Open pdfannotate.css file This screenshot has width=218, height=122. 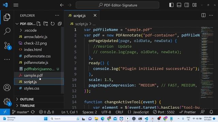tap(37, 56)
